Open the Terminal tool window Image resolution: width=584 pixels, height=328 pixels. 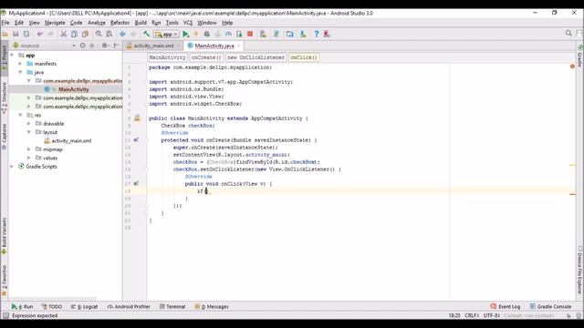(x=172, y=307)
